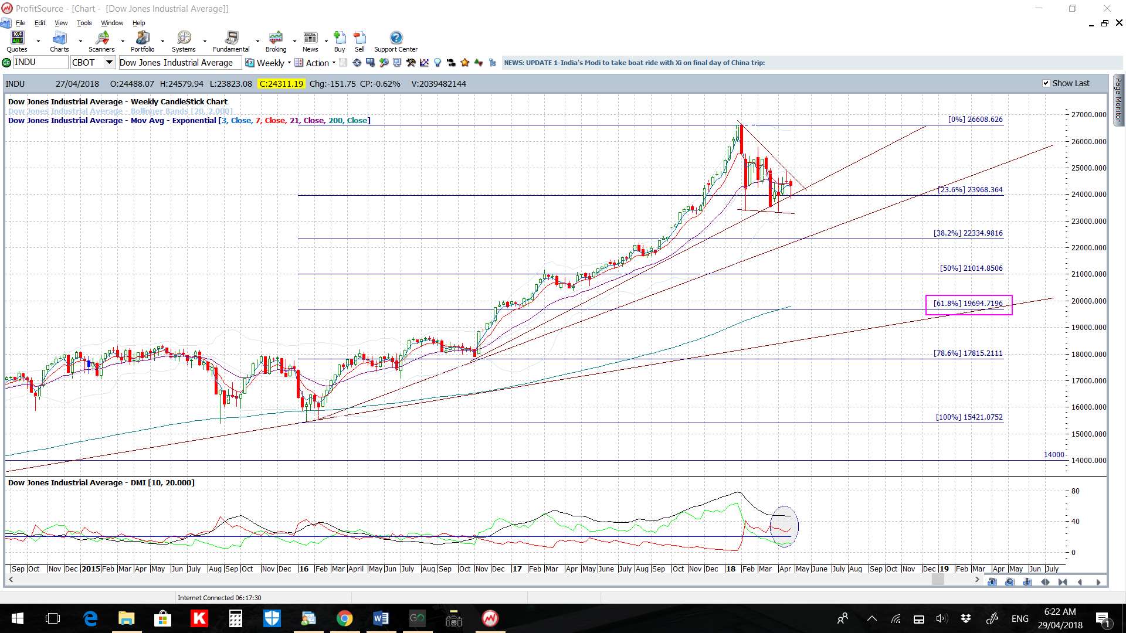Open the Fundamental tool

tap(231, 42)
